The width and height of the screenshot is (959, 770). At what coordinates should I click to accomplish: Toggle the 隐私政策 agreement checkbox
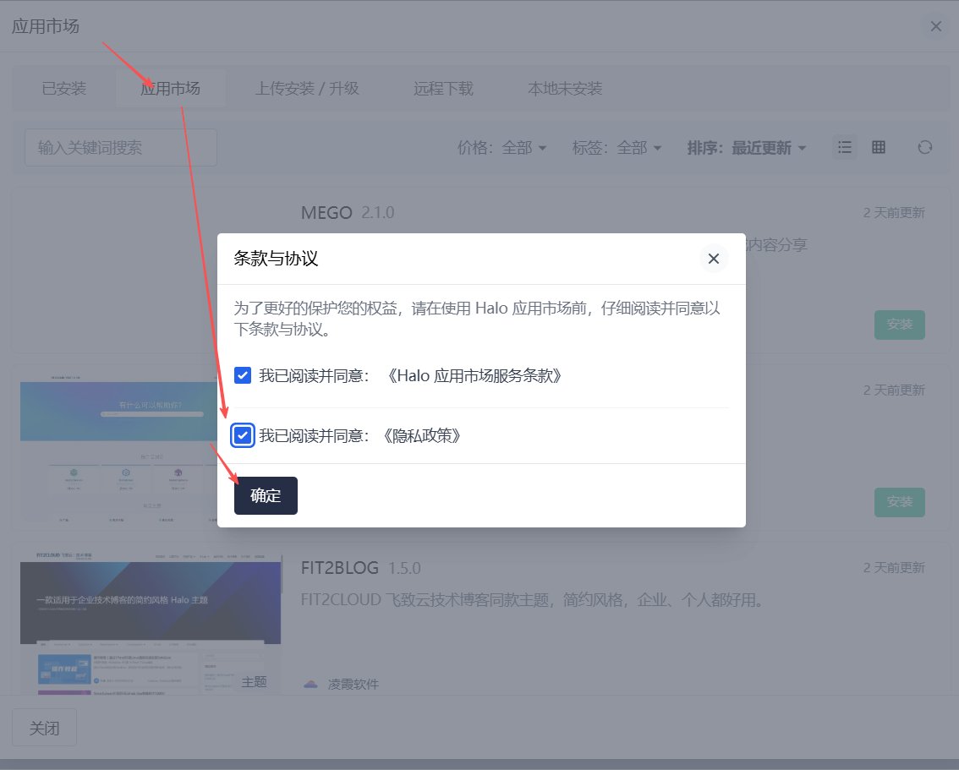(243, 435)
